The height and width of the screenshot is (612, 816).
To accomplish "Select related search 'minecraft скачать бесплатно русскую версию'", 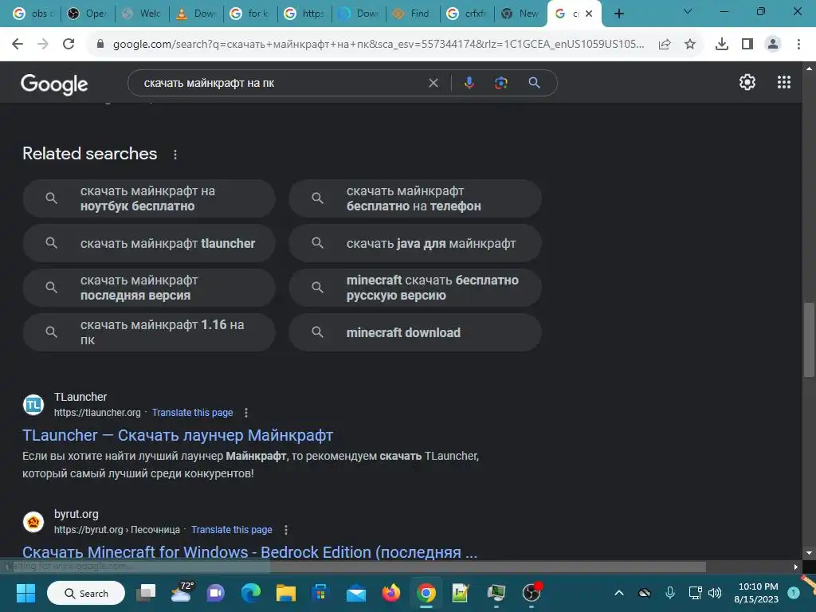I will coord(414,288).
